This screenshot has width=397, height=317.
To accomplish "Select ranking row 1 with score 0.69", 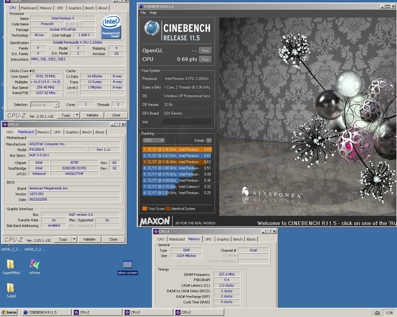I will 177,150.
